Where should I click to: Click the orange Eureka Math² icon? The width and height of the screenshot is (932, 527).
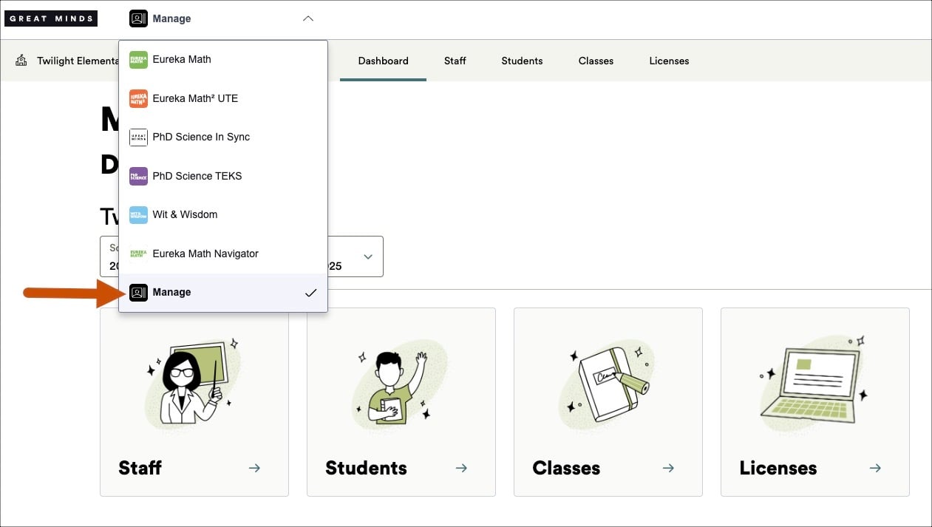[138, 98]
